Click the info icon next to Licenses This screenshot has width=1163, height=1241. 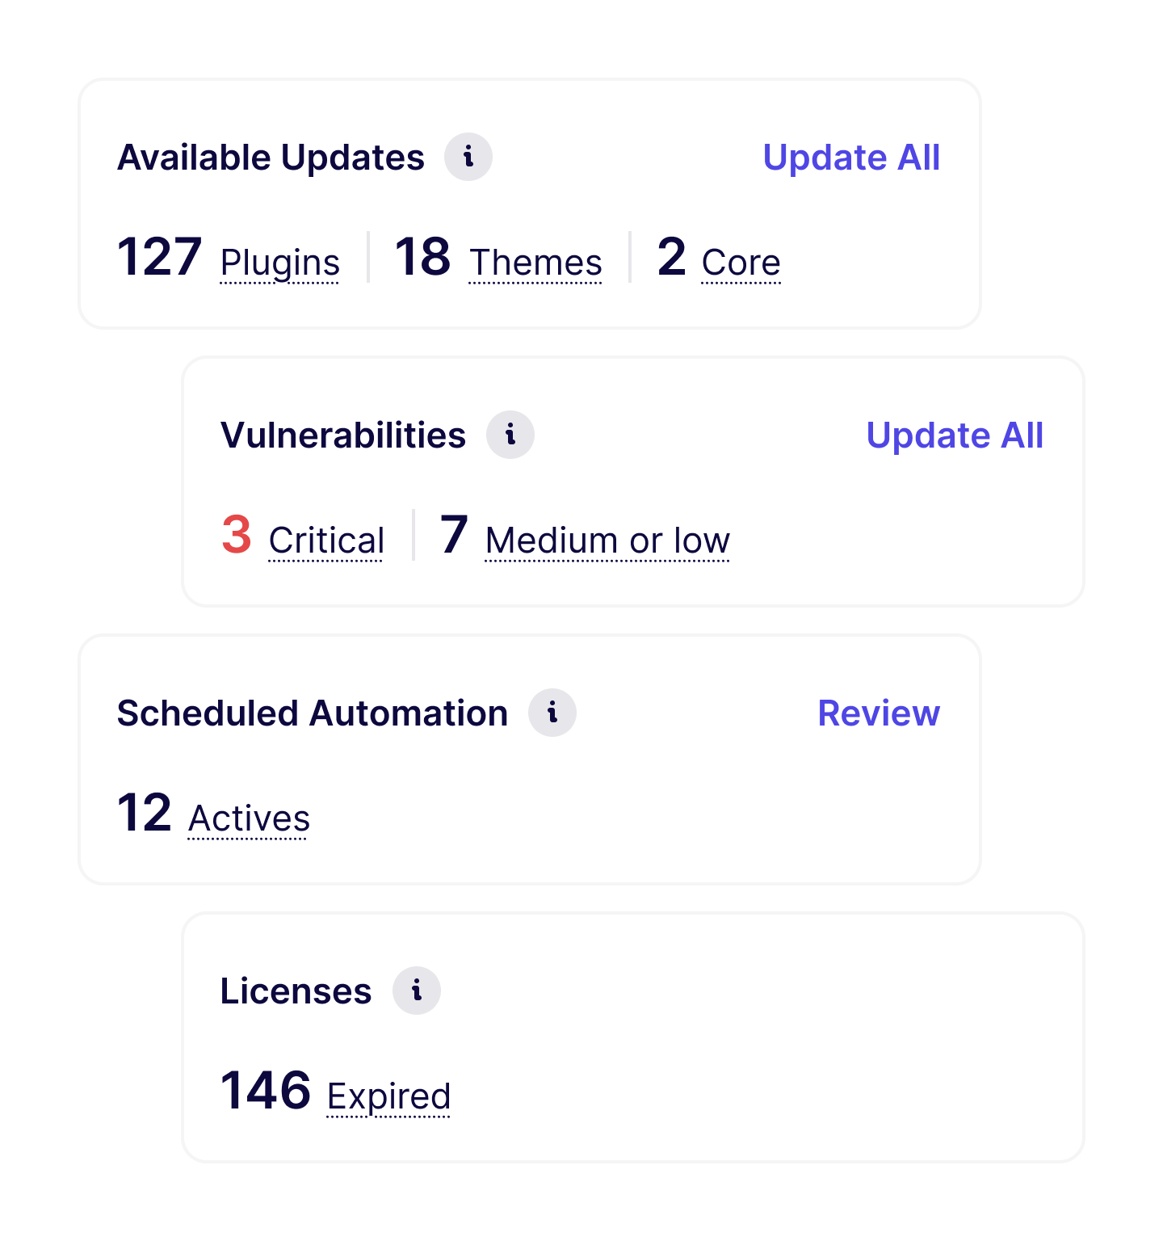click(x=417, y=991)
